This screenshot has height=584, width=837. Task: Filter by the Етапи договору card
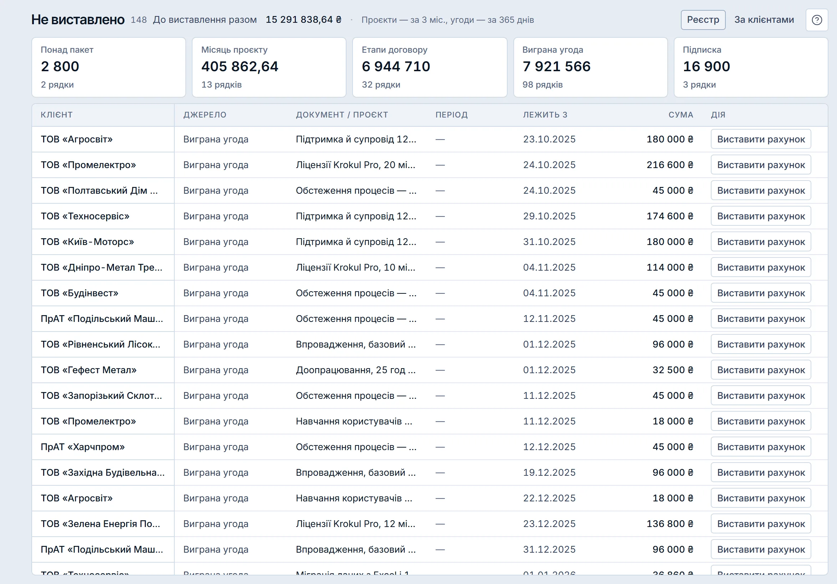coord(430,67)
